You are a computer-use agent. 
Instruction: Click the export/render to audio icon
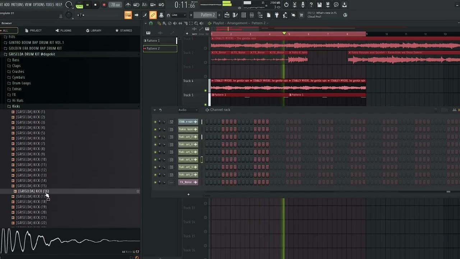coord(328,5)
